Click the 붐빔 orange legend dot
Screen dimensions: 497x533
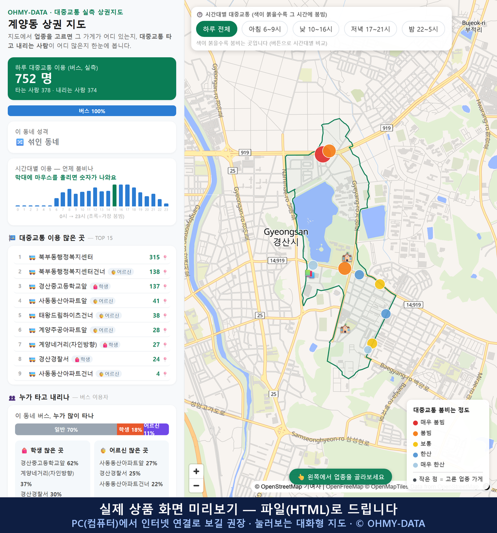pos(415,433)
